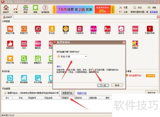Select the 苏宁 lion platform icon
Screen dimensions: 160x117
pyautogui.click(x=66, y=30)
